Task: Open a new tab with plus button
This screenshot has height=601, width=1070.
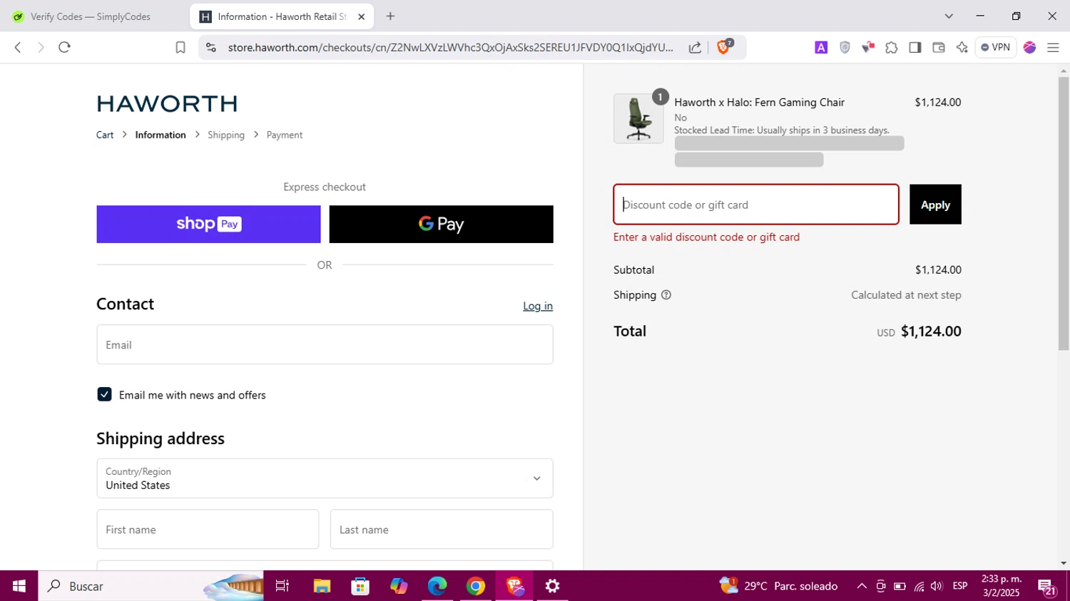Action: [390, 16]
